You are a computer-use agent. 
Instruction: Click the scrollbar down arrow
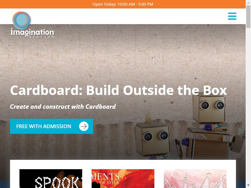point(248,185)
